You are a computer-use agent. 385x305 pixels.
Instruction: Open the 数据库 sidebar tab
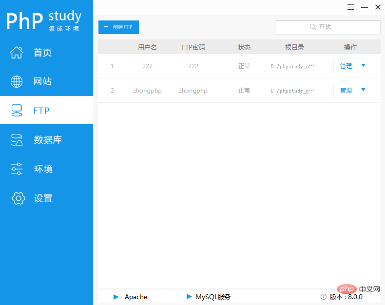click(47, 140)
